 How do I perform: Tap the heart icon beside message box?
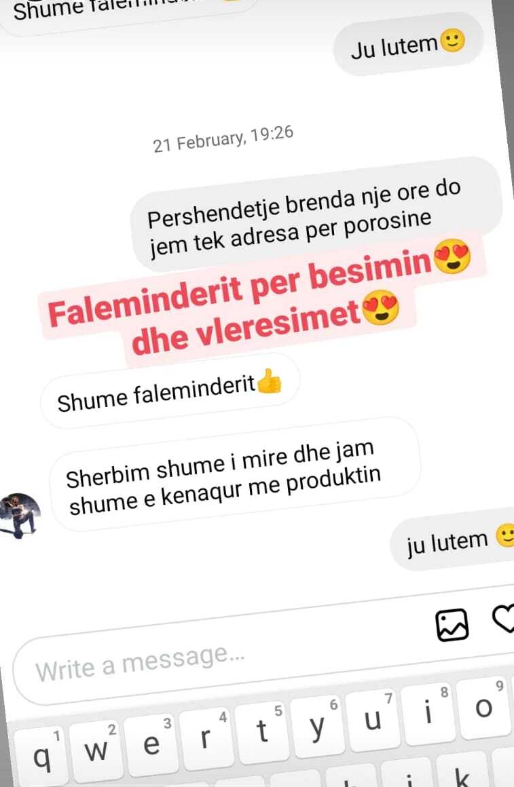(503, 617)
